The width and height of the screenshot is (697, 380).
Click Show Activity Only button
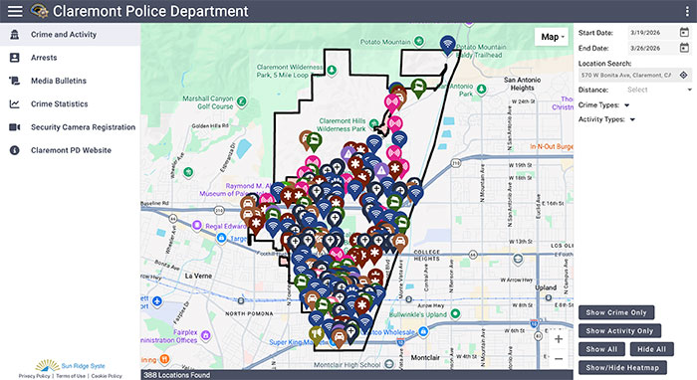(x=619, y=330)
